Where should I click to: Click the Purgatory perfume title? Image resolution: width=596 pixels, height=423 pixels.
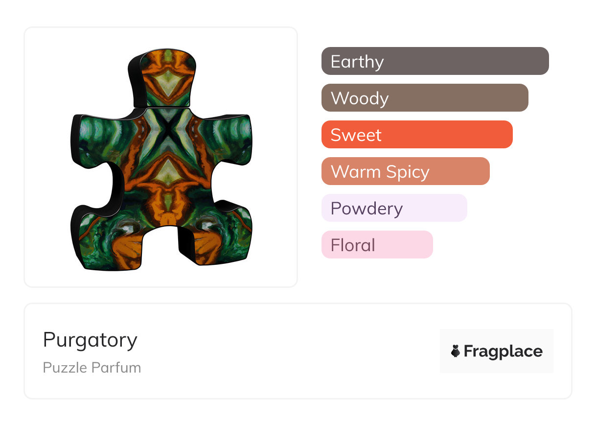[90, 339]
